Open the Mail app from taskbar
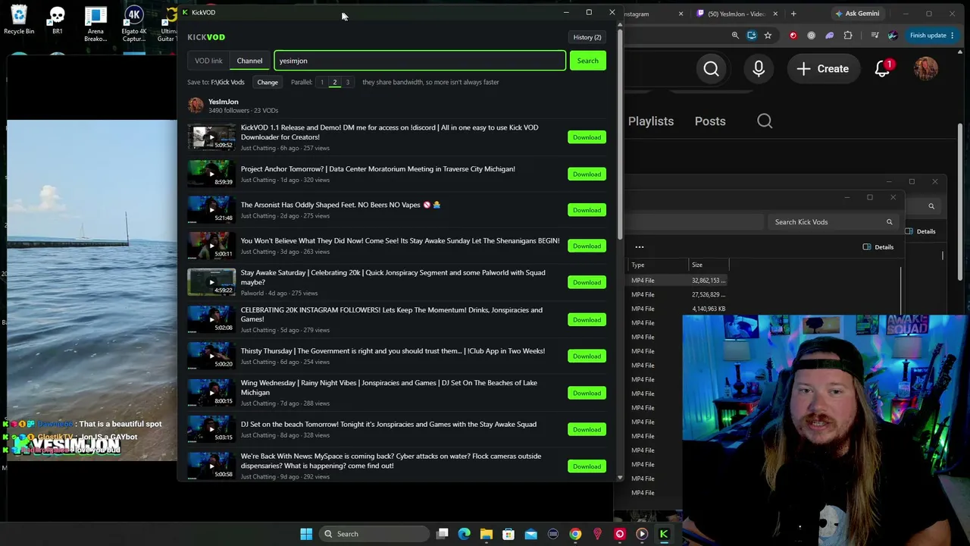 point(530,534)
